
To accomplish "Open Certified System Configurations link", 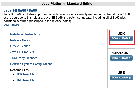I will coord(31,64).
